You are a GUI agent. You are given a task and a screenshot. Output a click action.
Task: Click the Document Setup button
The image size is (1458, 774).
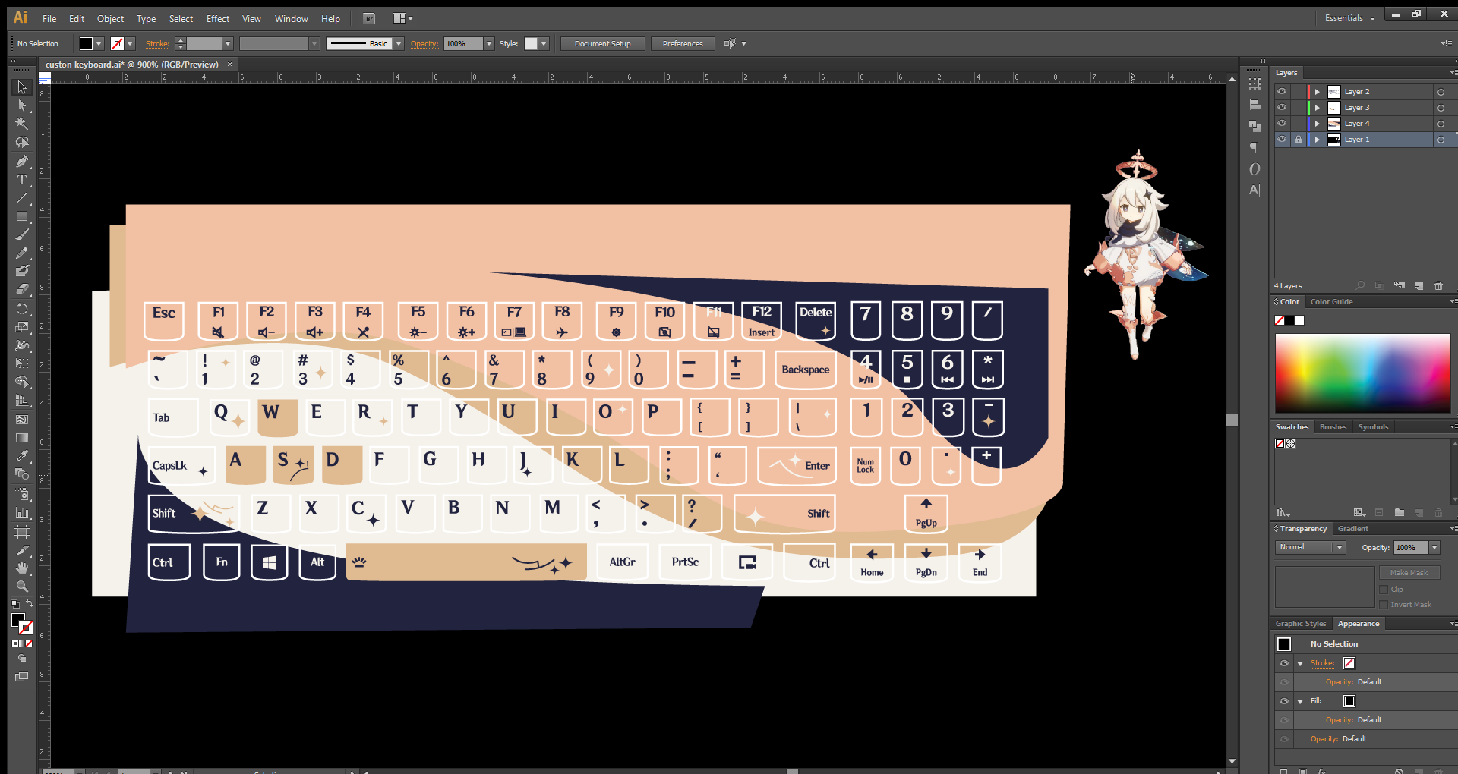point(602,43)
